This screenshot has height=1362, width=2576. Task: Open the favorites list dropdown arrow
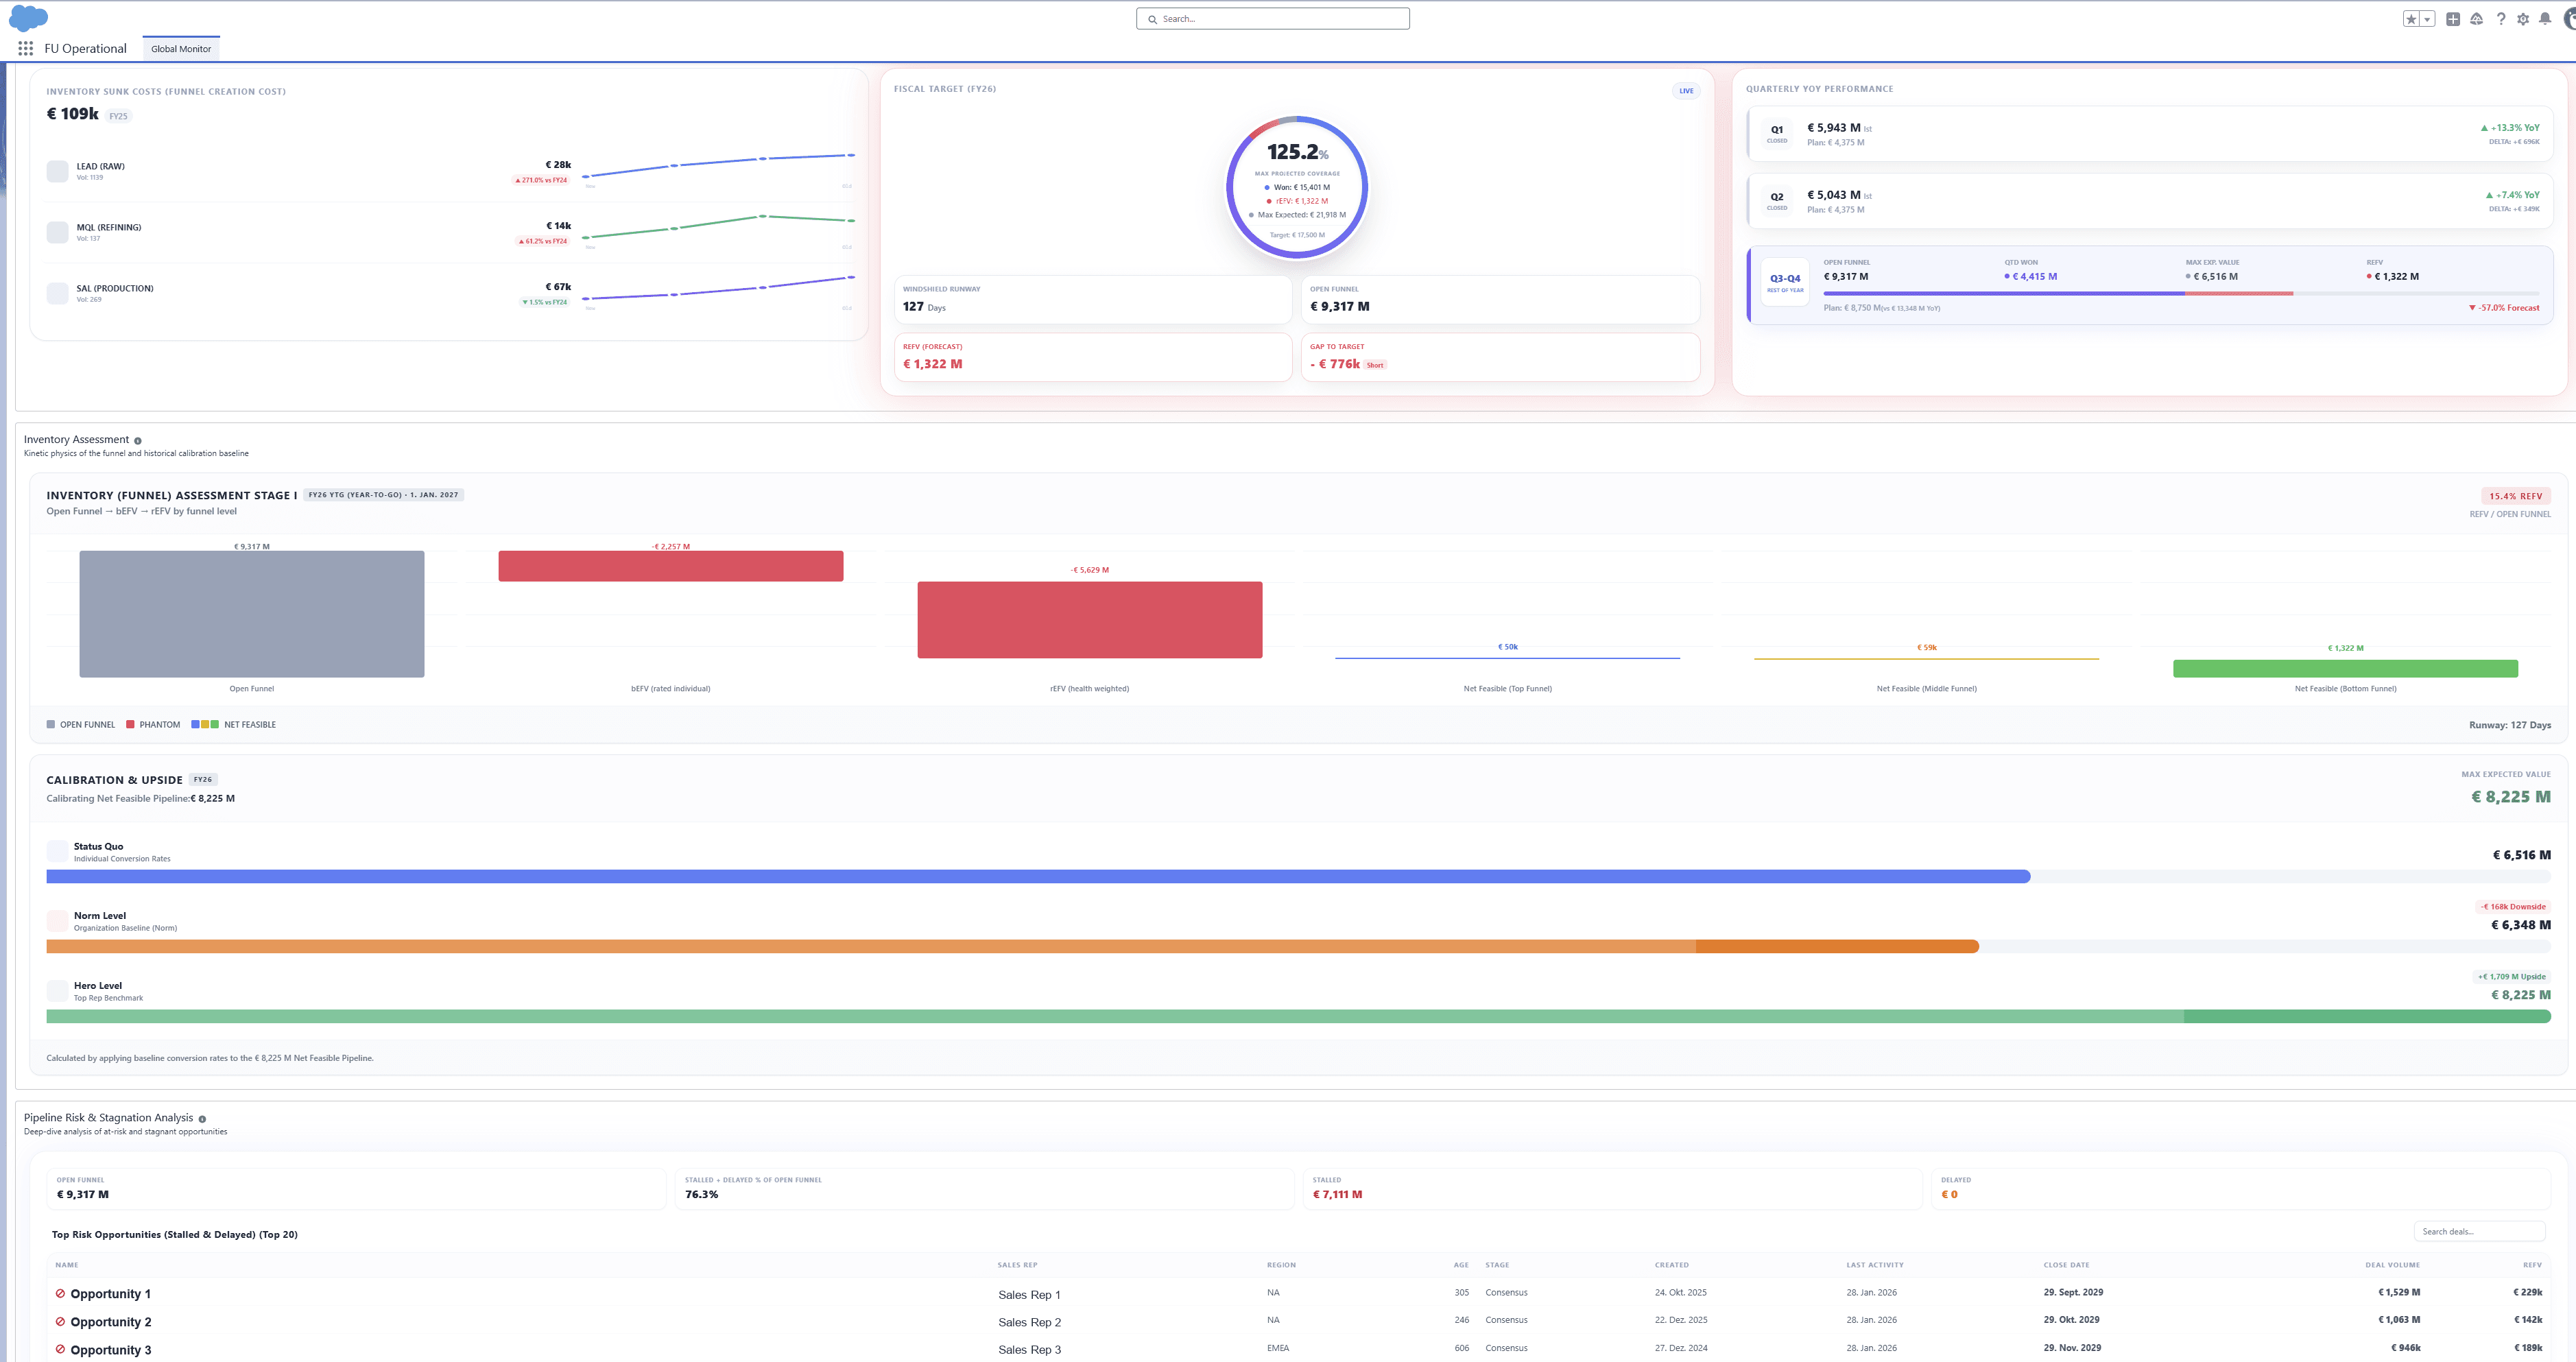[2427, 19]
